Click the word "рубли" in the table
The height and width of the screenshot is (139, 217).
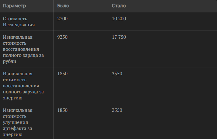pos(9,61)
